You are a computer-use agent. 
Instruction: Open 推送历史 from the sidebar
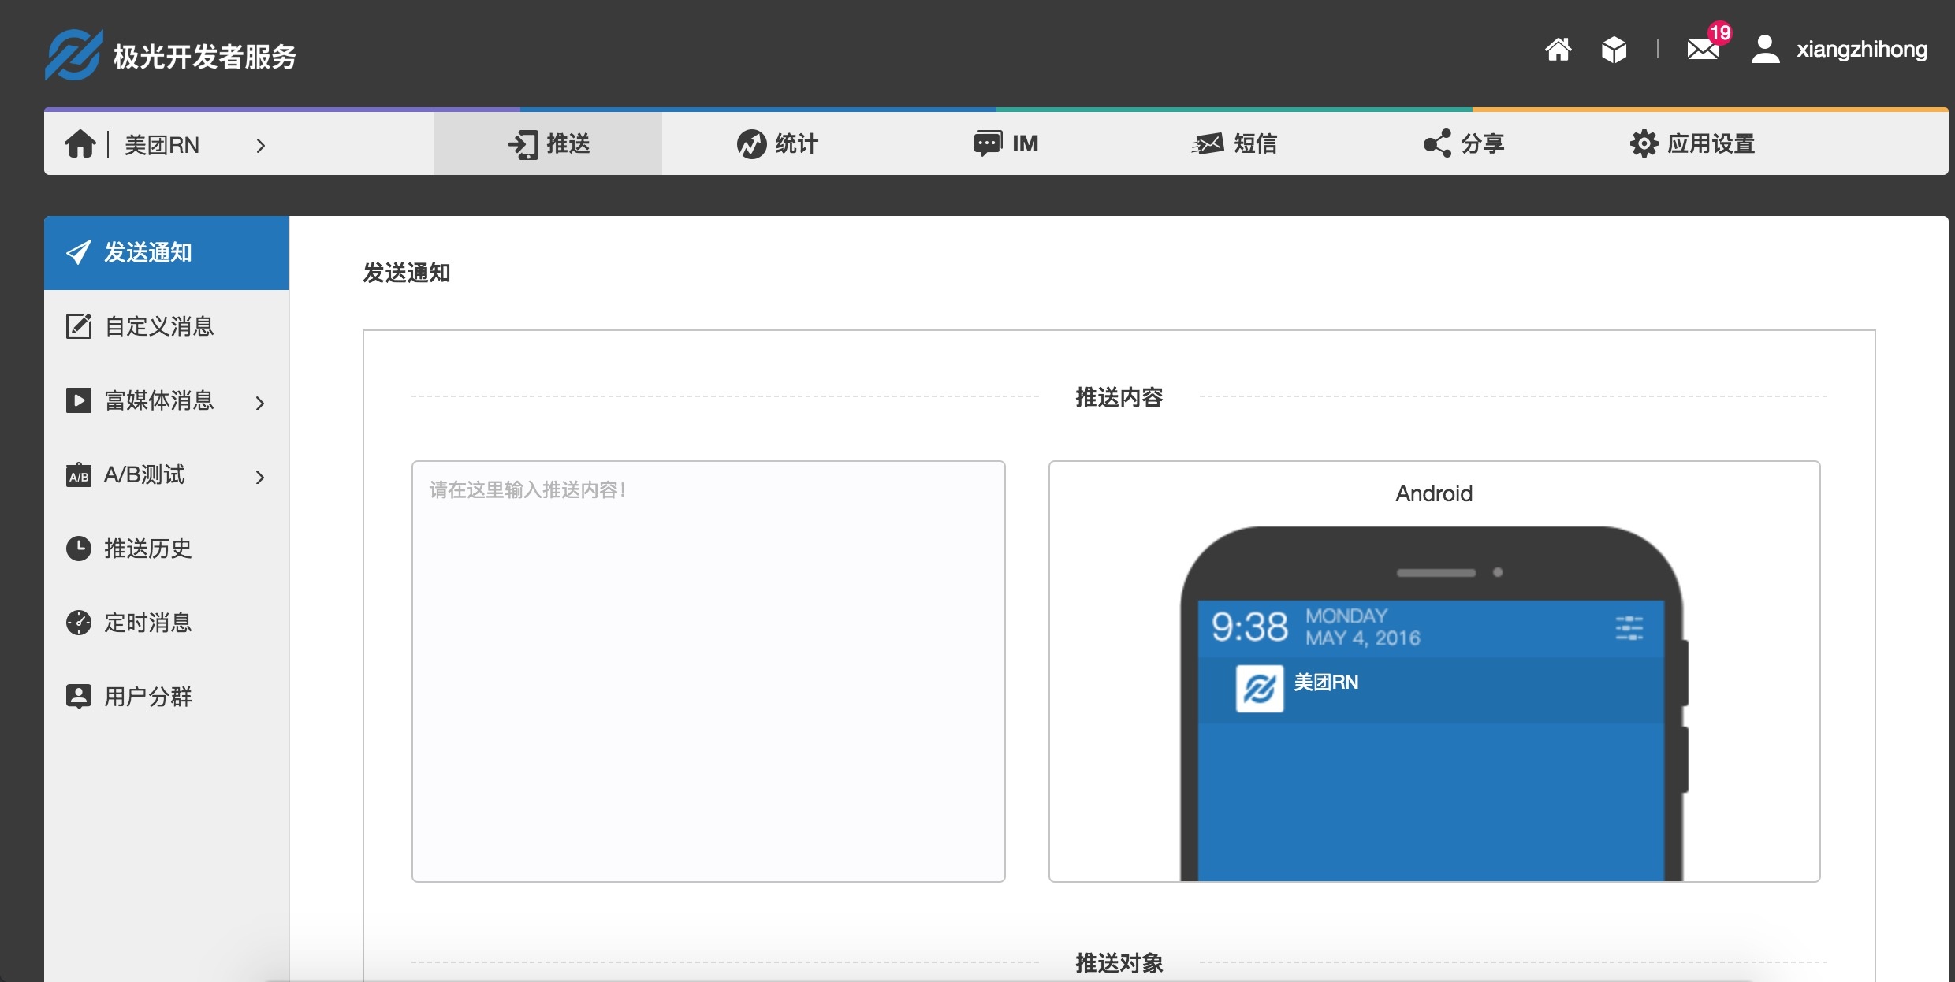tap(148, 549)
